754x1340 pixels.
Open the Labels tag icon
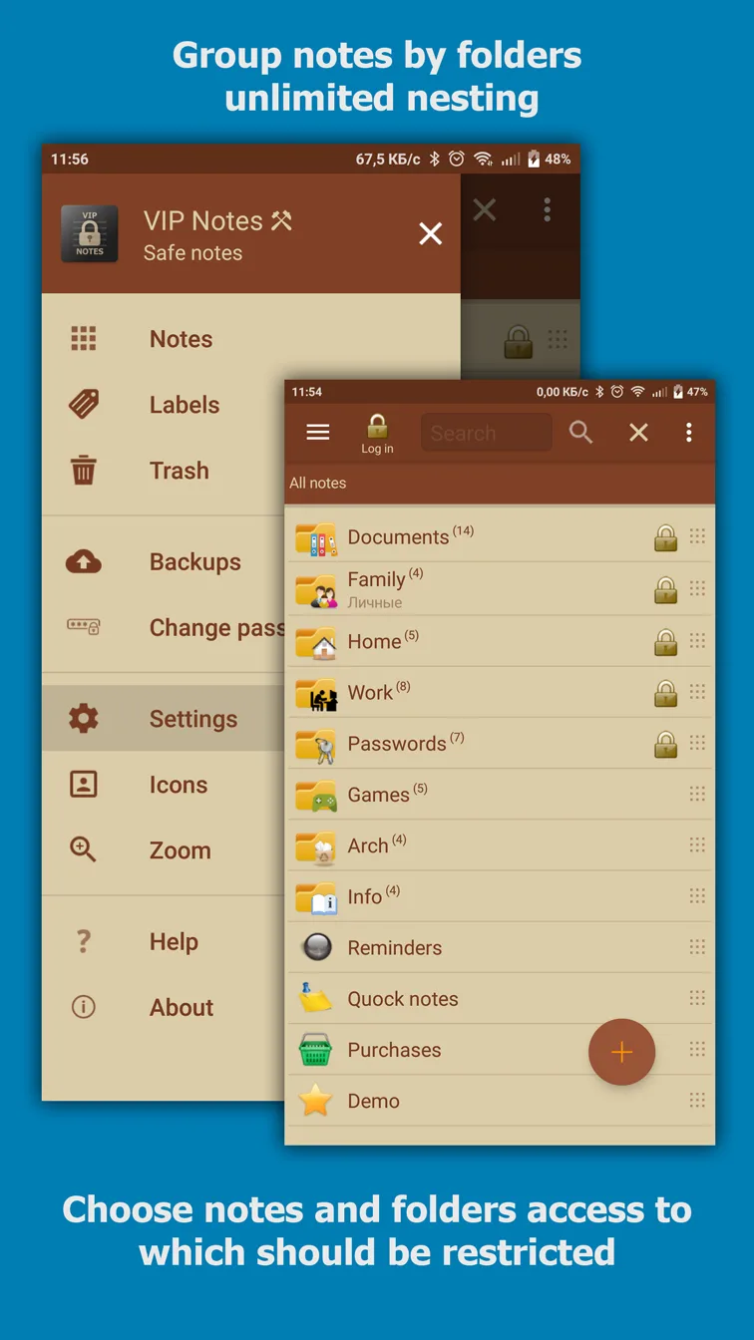click(84, 405)
